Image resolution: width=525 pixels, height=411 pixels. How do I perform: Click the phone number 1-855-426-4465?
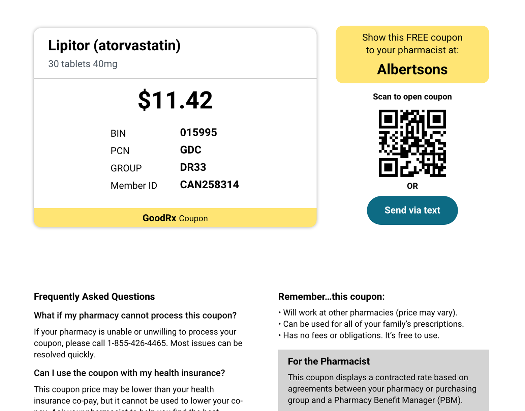tap(136, 343)
